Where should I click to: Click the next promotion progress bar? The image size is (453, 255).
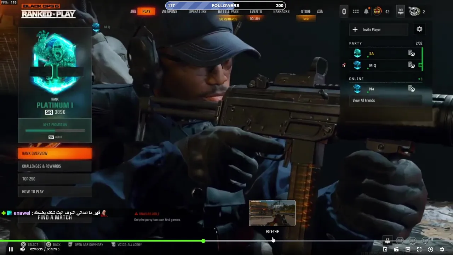click(x=55, y=130)
